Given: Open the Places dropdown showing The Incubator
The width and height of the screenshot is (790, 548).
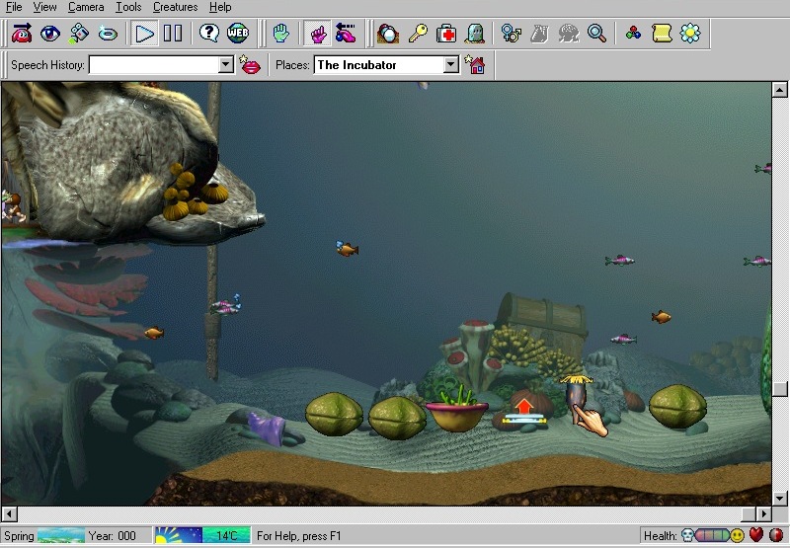Looking at the screenshot, I should click(x=451, y=65).
